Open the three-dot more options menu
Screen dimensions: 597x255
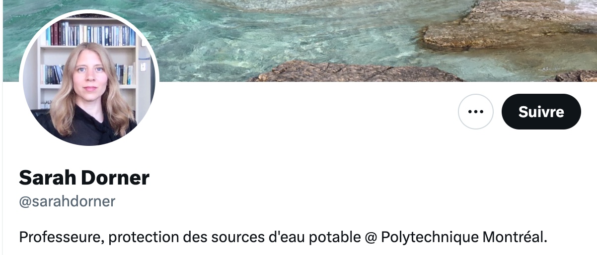pos(475,112)
